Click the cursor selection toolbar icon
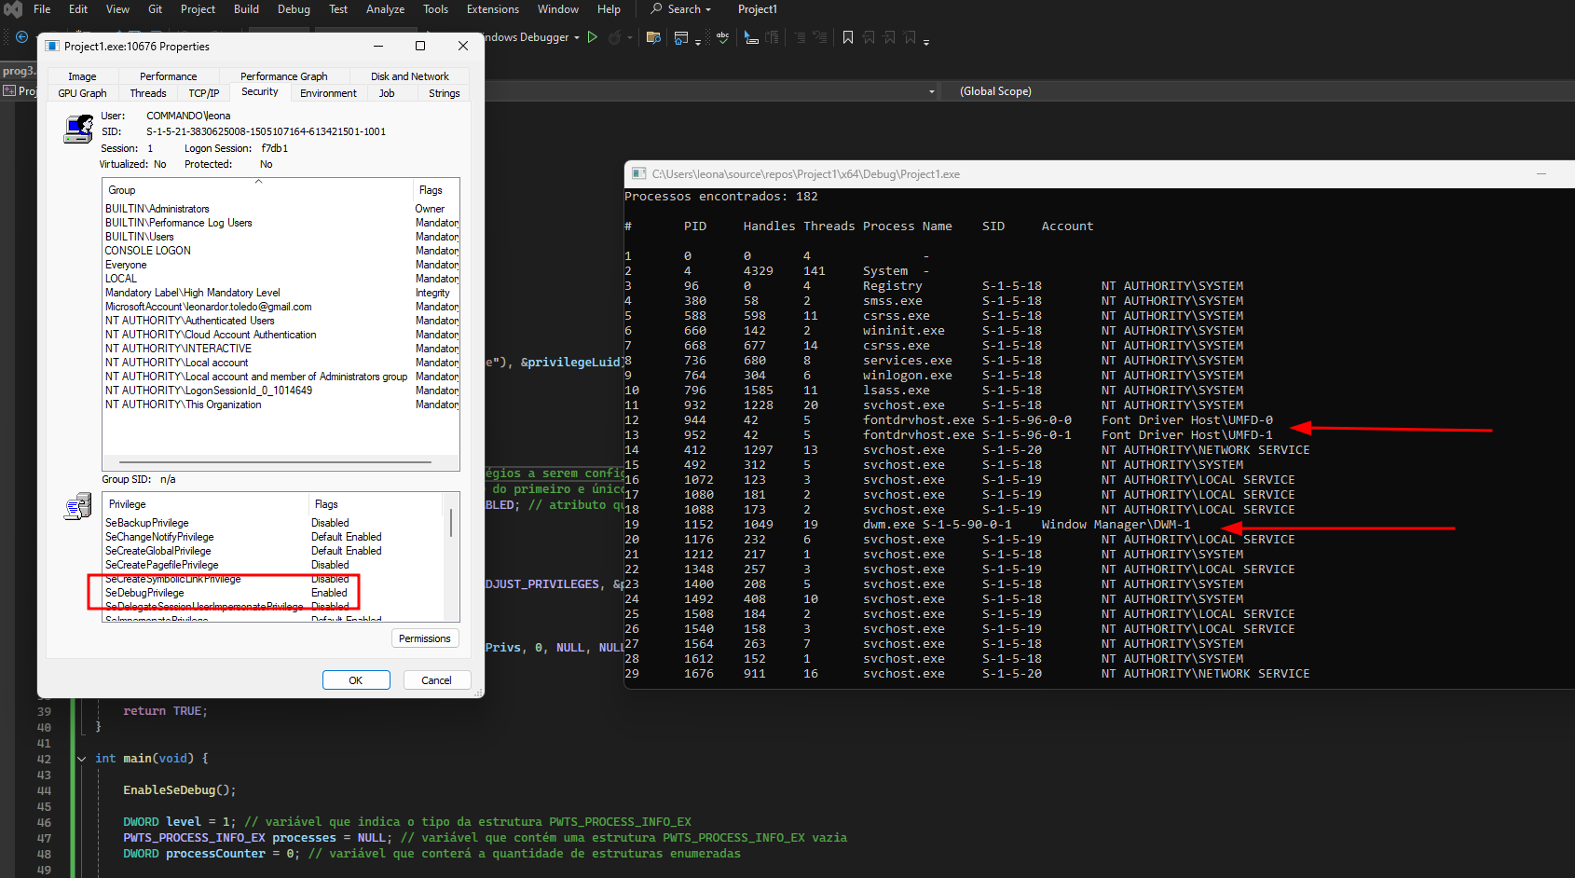 pyautogui.click(x=751, y=37)
